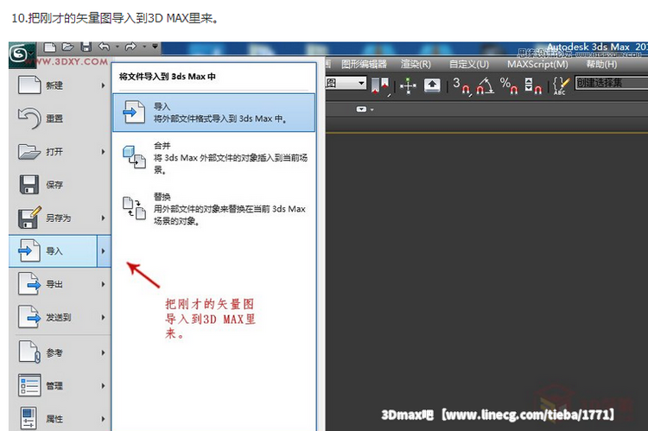Image resolution: width=648 pixels, height=431 pixels.
Task: Expand the 打开 submenu arrow
Action: 104,152
